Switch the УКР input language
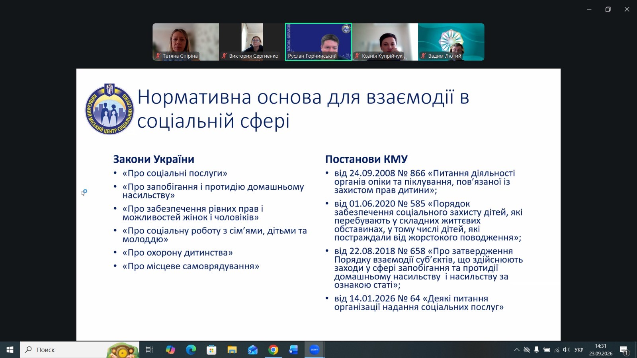This screenshot has width=637, height=358. [579, 350]
